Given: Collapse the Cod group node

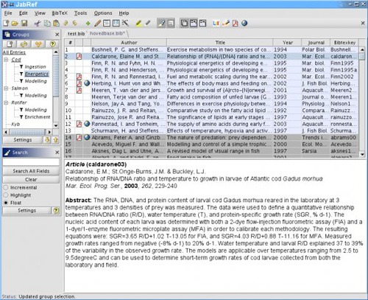Looking at the screenshot, I should coord(6,60).
